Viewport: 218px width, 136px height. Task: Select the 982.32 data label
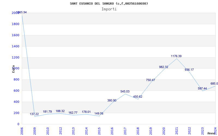[x=163, y=67]
